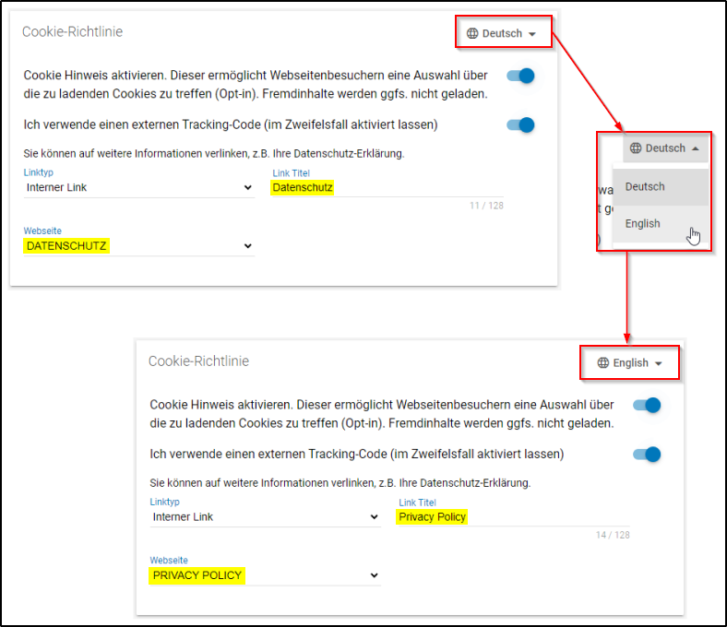
Task: Click the chevron of the PRIVACY POLICY Webseite field
Action: pos(374,575)
